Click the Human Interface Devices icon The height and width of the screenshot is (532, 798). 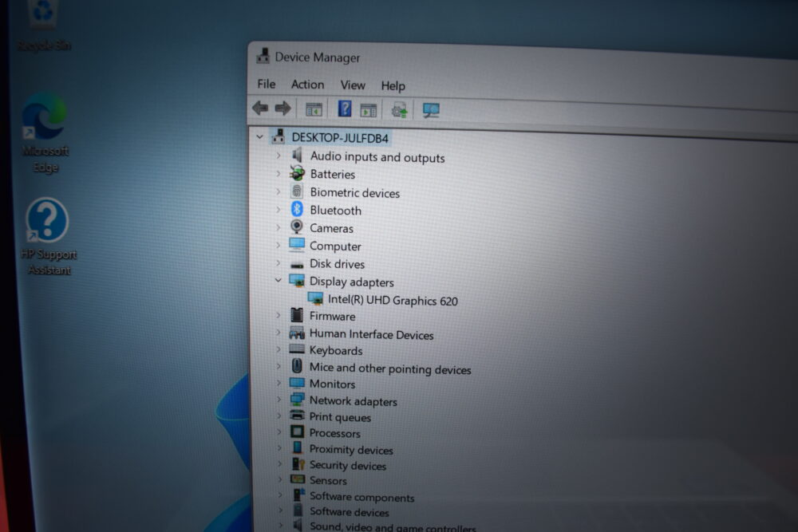[297, 333]
